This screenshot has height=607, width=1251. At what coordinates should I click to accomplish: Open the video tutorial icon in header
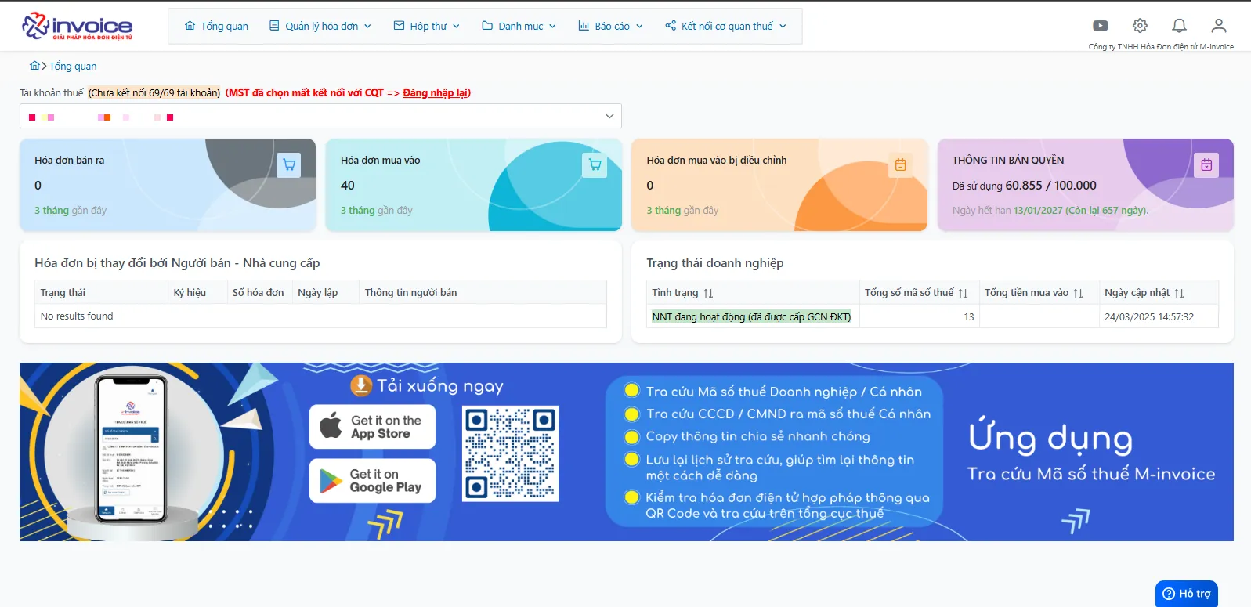1101,26
